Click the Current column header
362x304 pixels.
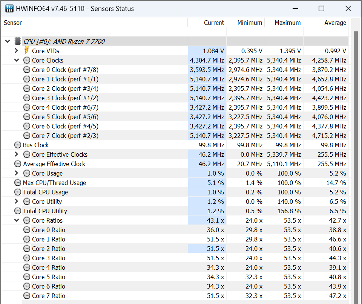coord(207,23)
